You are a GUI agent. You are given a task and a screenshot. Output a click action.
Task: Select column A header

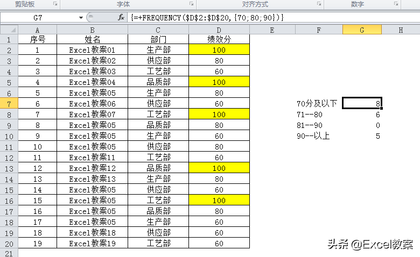point(38,30)
